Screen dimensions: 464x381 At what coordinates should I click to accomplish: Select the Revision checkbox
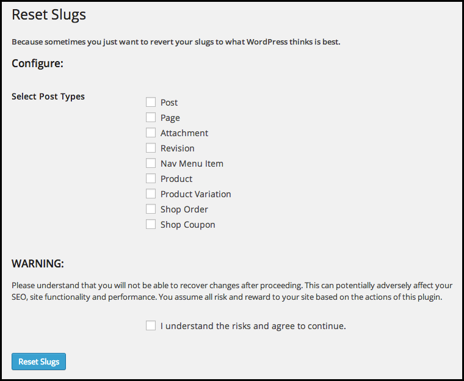click(x=151, y=148)
